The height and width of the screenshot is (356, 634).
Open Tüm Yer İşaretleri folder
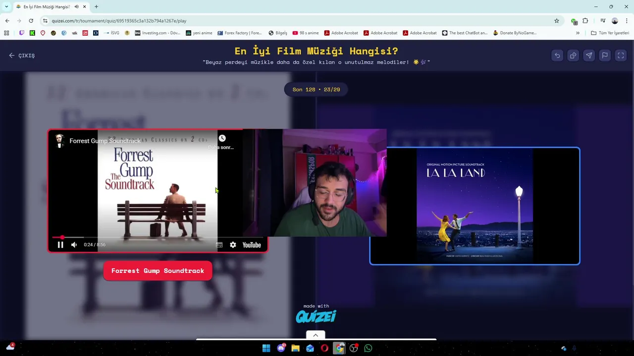click(610, 33)
